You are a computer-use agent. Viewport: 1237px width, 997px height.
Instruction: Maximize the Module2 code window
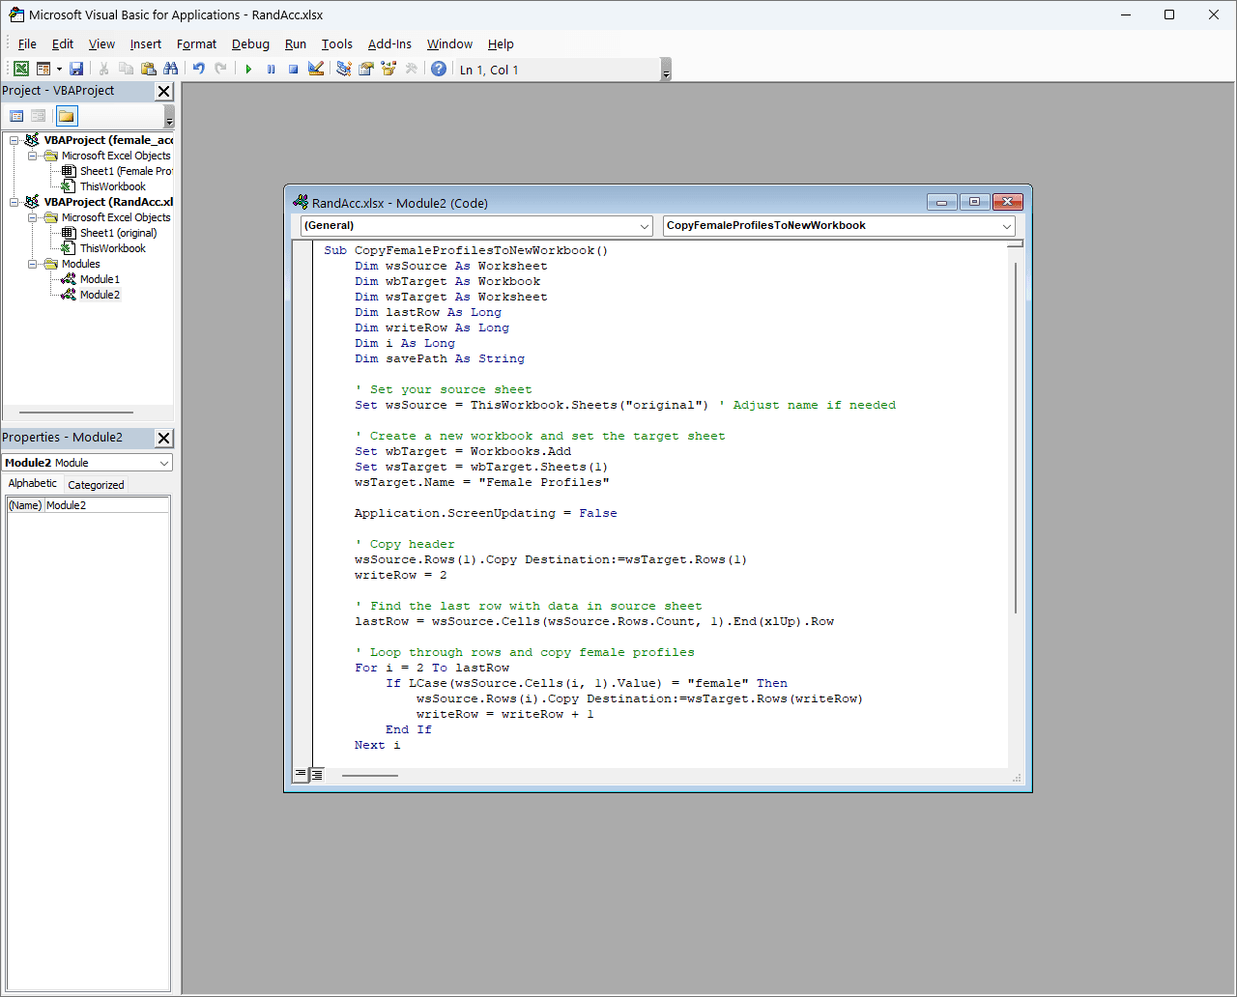pyautogui.click(x=974, y=202)
